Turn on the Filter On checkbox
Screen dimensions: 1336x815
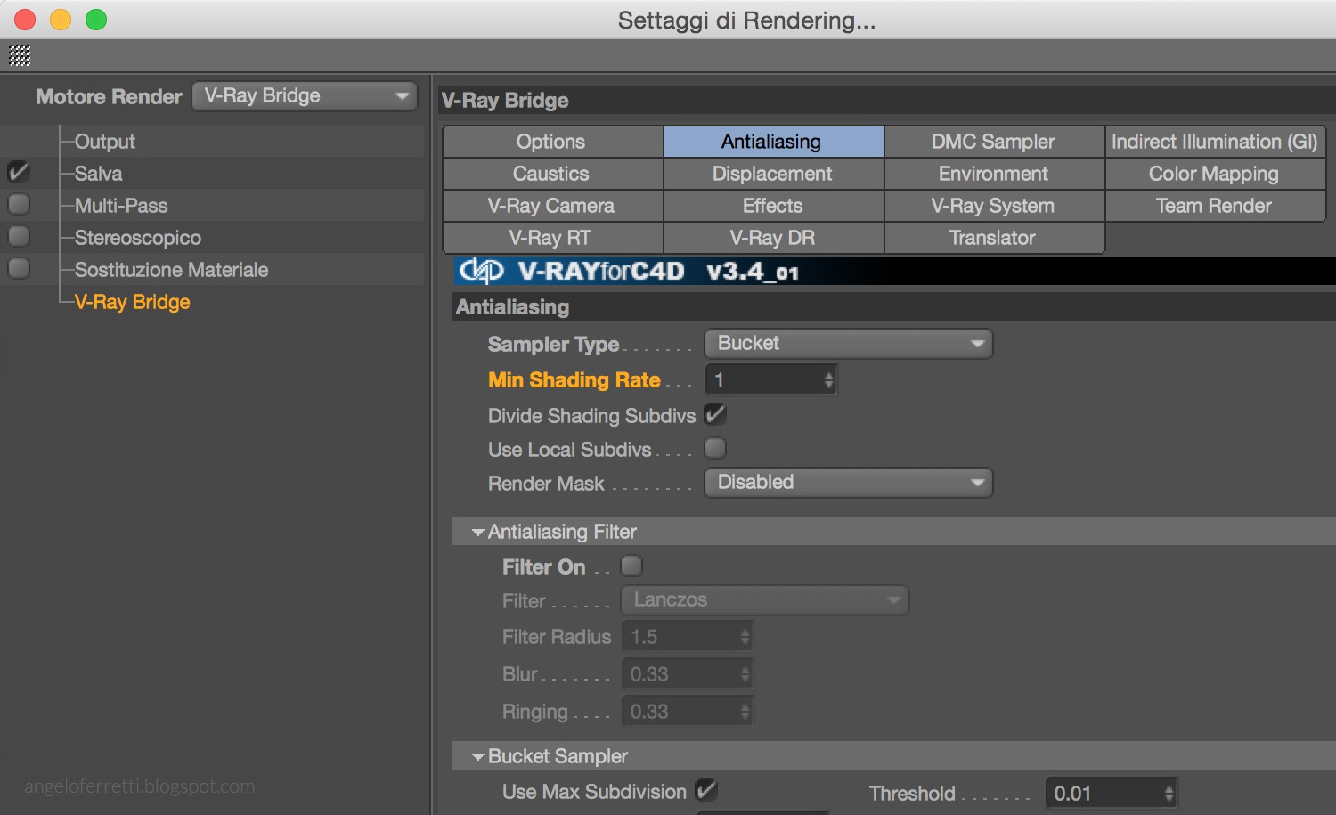[631, 566]
